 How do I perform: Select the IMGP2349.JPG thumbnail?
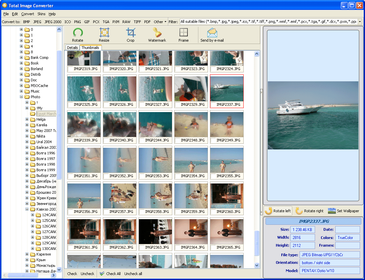(x=227, y=124)
